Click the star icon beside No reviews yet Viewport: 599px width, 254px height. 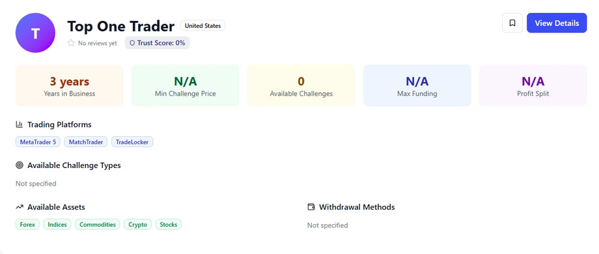coord(71,43)
